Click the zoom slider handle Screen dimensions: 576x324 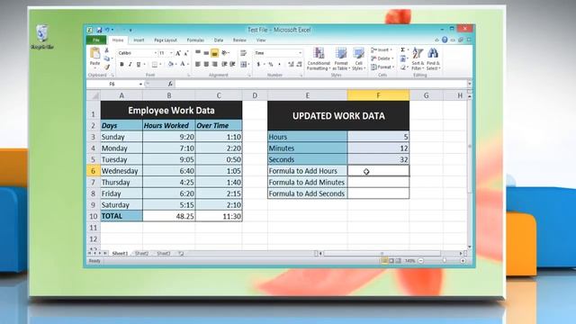point(444,261)
